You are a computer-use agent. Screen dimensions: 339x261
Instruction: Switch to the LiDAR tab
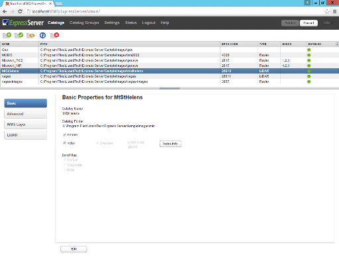pyautogui.click(x=26, y=135)
